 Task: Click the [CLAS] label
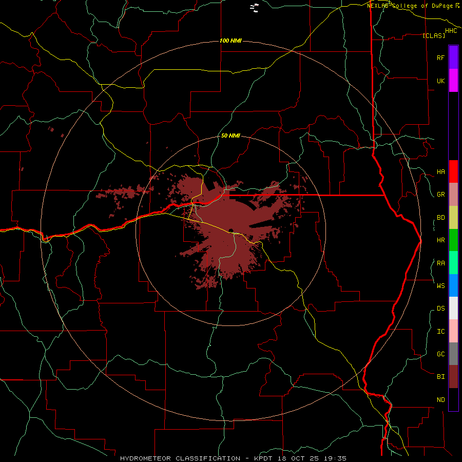(434, 35)
